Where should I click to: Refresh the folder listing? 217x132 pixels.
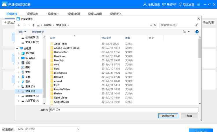coord(155,25)
